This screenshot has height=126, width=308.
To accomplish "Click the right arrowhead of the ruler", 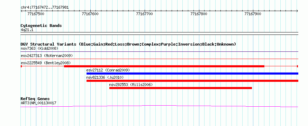I will [297, 11].
